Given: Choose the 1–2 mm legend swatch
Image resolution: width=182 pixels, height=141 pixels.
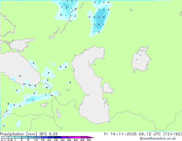Looking at the screenshot, I should [x=18, y=137].
